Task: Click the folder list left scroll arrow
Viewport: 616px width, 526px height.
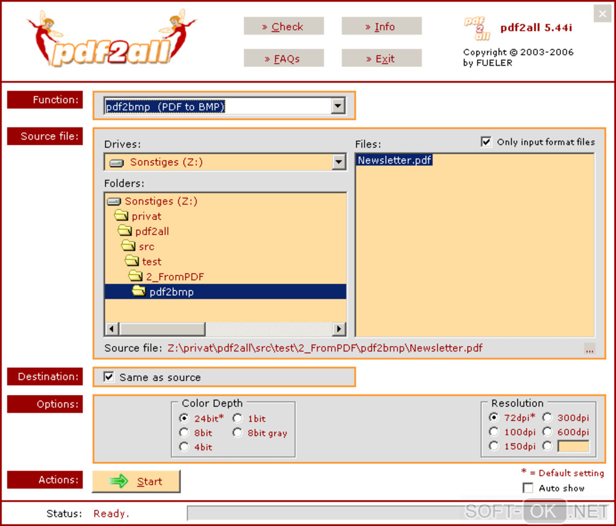Action: click(112, 329)
